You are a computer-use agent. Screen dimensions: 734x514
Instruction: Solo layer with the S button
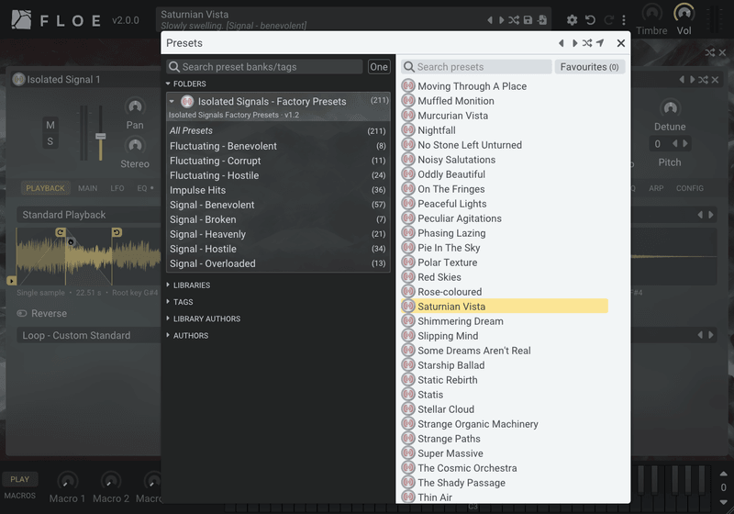pos(50,141)
